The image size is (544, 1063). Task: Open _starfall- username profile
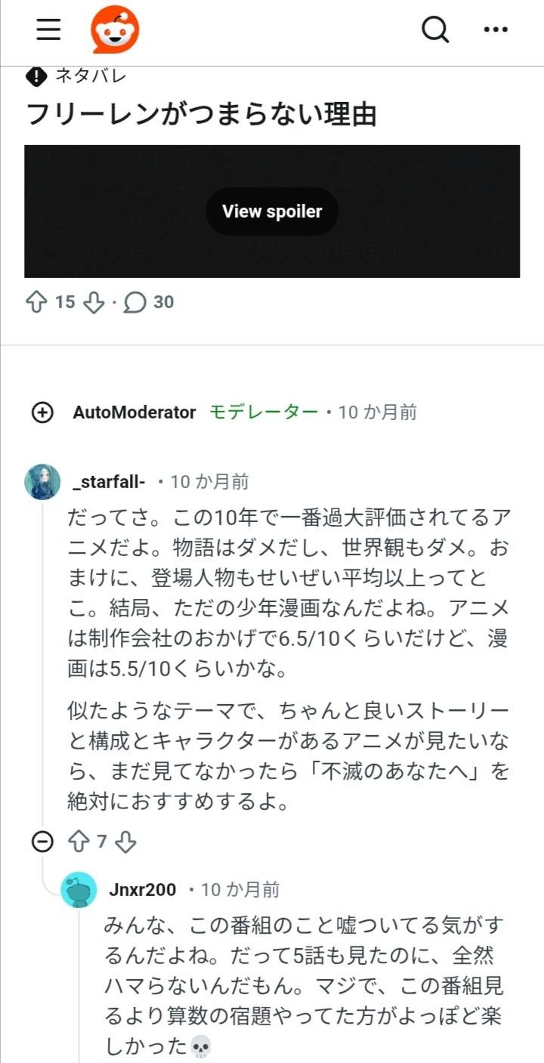tap(108, 482)
